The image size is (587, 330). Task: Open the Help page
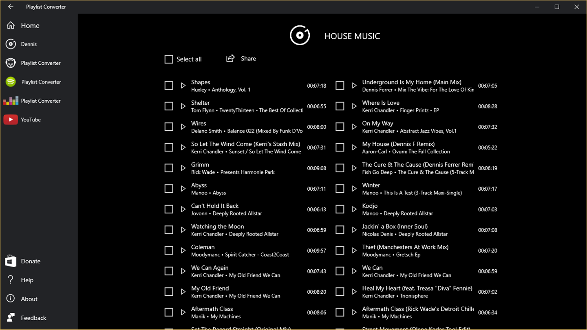coord(27,280)
